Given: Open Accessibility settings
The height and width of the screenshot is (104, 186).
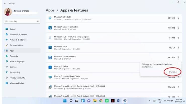Looking at the screenshot, I should pos(22,72).
